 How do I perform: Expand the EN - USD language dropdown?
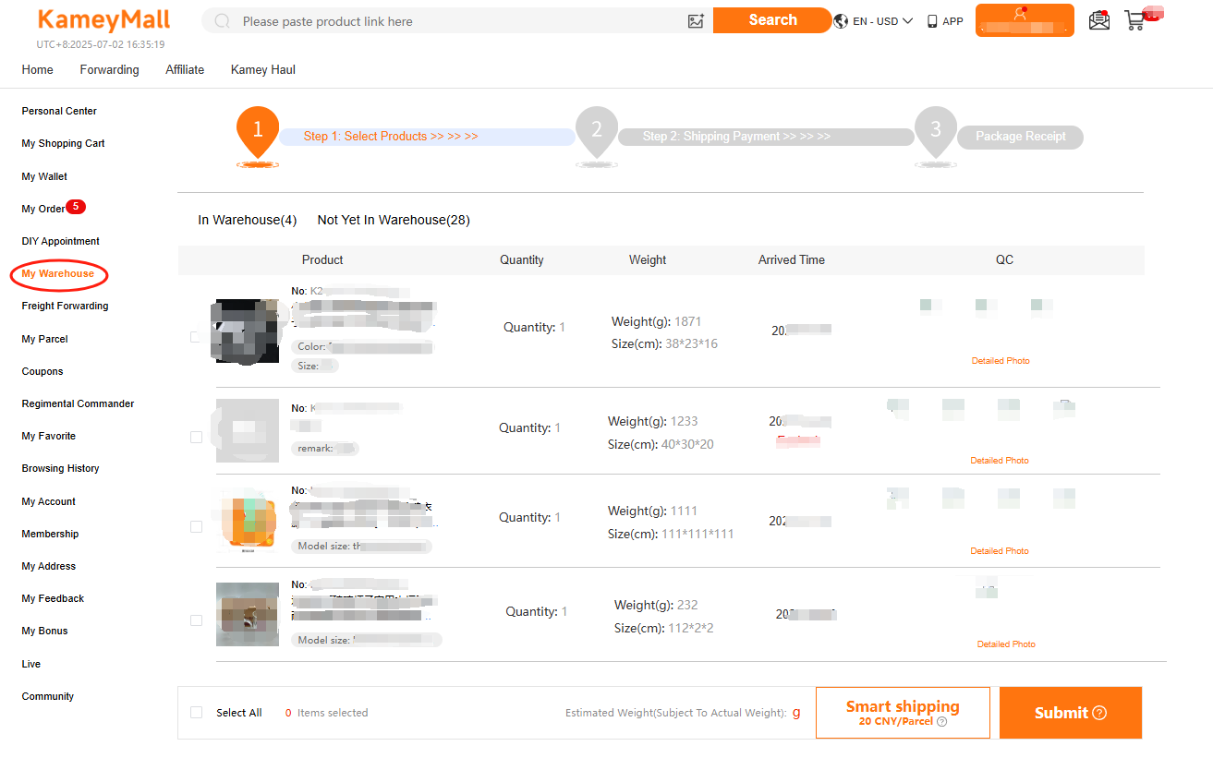point(882,21)
